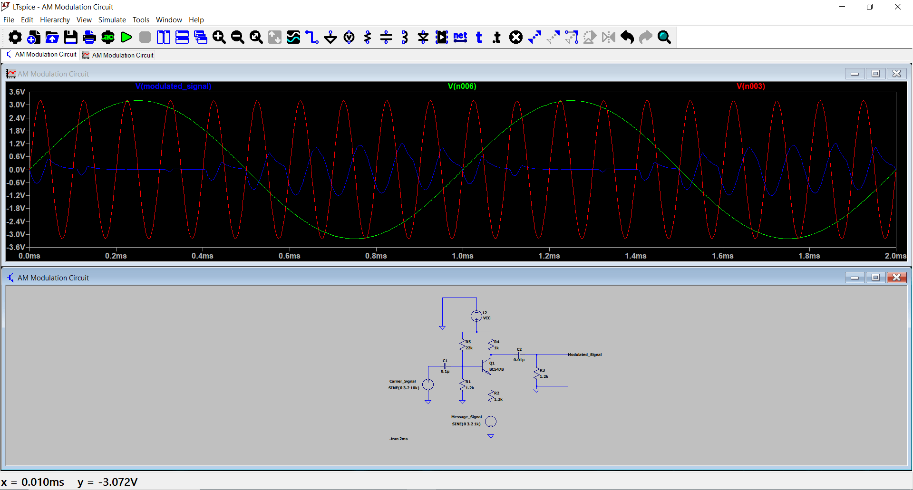Click the Save floppy disk icon
This screenshot has width=913, height=490.
pyautogui.click(x=71, y=37)
